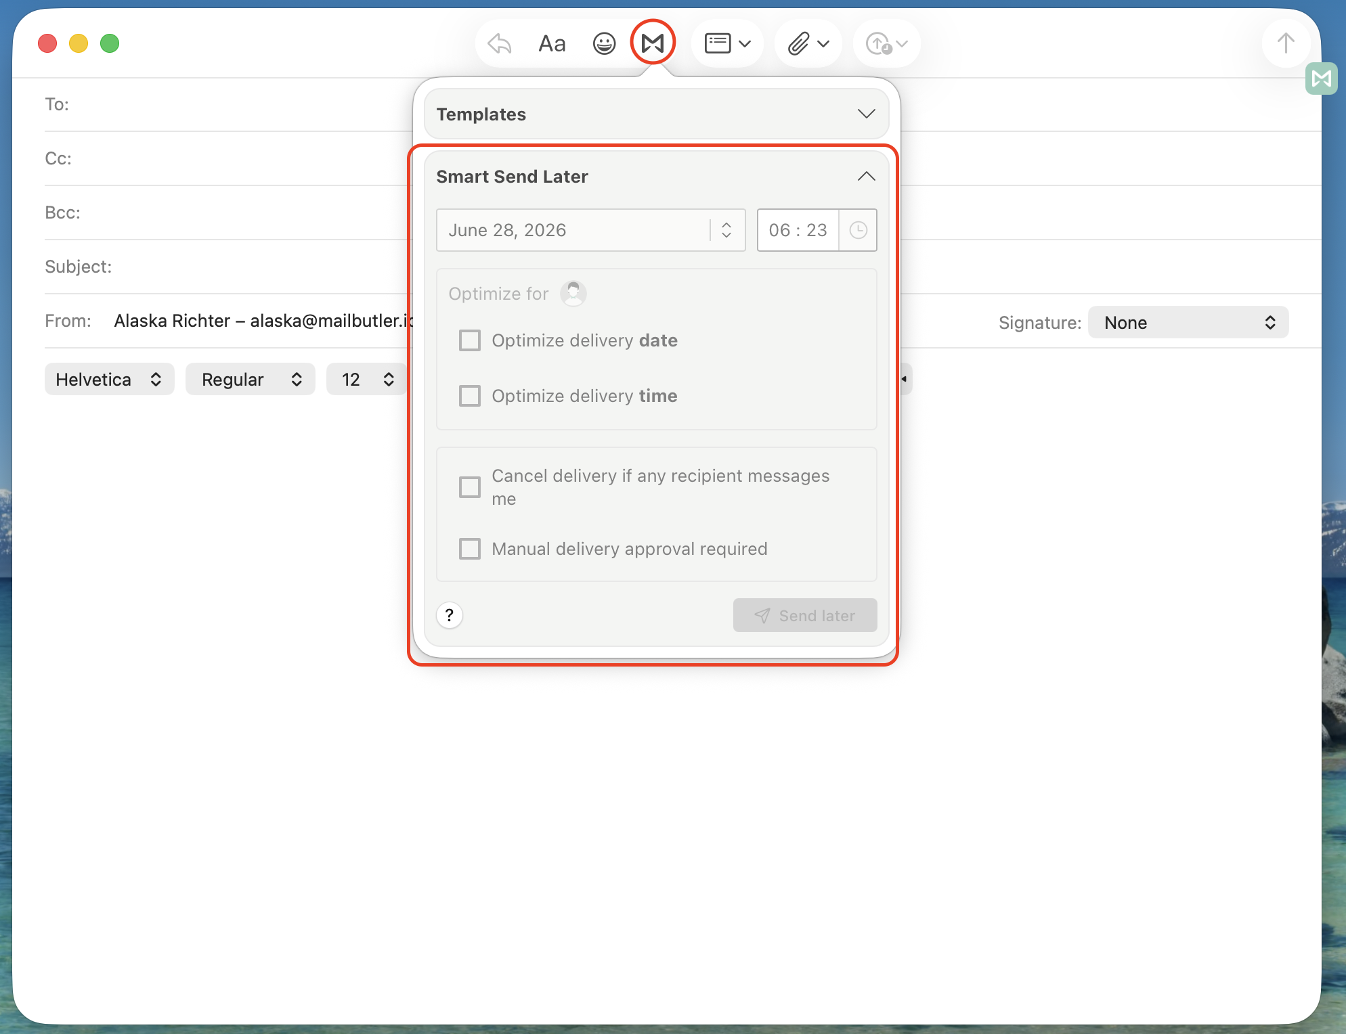Click the Mailbutler icon in toolbar

(653, 43)
